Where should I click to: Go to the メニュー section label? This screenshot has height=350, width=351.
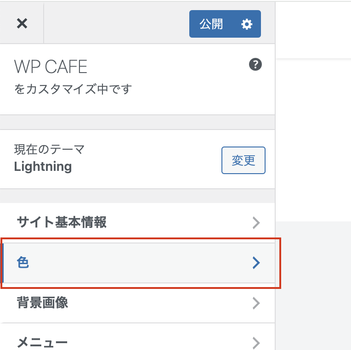42,343
